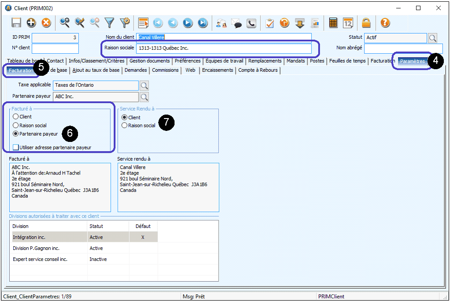
Task: Open lookup for Partenaire payeur
Action: coord(144,97)
